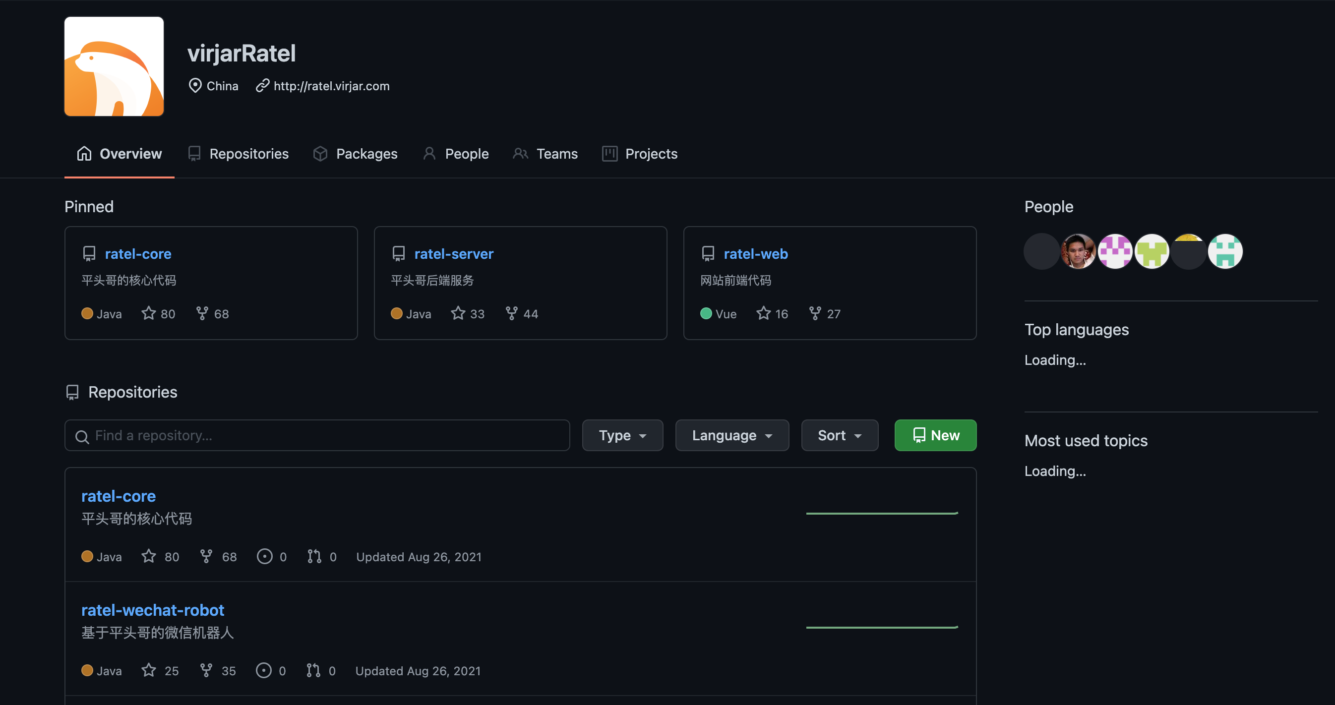Image resolution: width=1335 pixels, height=705 pixels.
Task: Click the virjarRatel organization avatar
Action: point(114,66)
